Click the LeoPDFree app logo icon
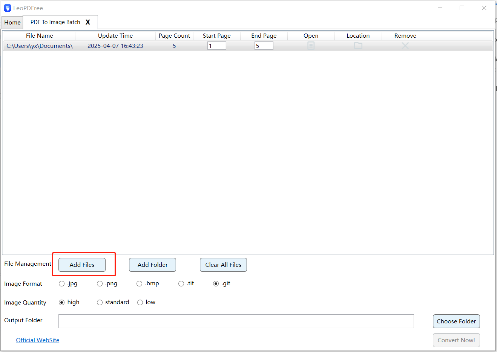497x352 pixels. tap(8, 8)
